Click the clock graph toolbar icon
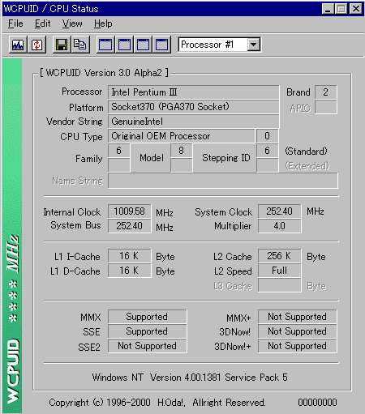Image resolution: width=365 pixels, height=414 pixels. [18, 45]
